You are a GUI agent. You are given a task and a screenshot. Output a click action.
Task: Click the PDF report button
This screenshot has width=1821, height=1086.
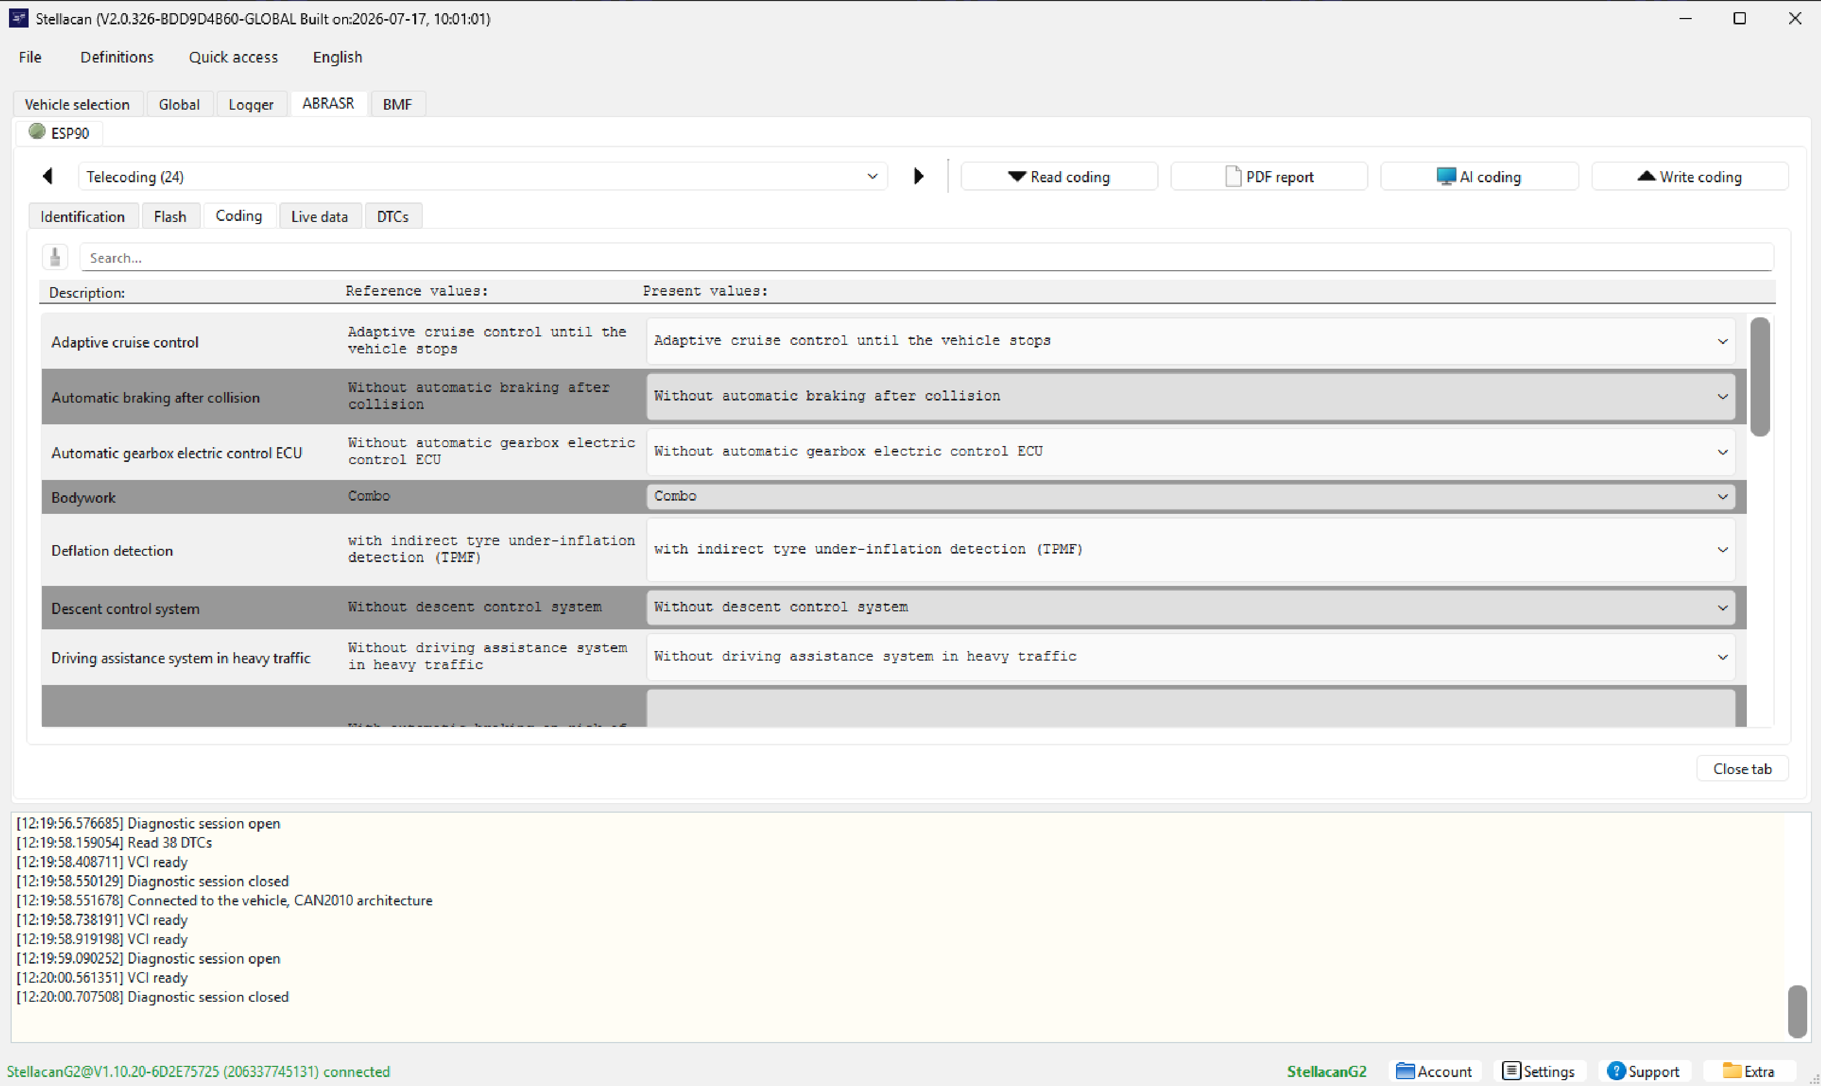(1269, 176)
